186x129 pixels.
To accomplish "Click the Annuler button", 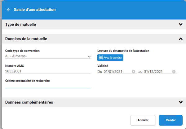I will [143, 120].
